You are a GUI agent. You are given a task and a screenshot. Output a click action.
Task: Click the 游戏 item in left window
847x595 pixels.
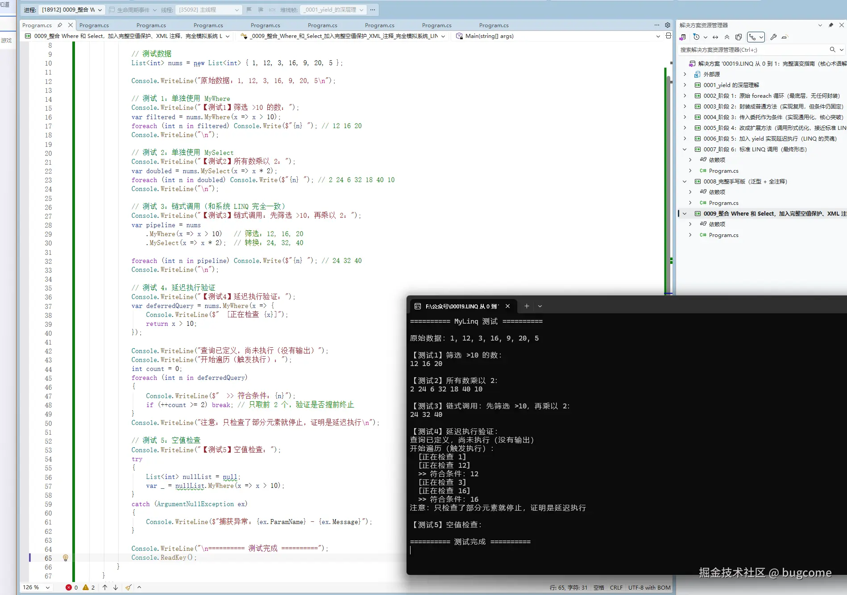coord(6,41)
